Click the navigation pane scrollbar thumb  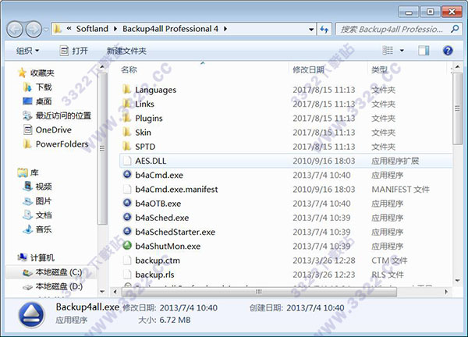[102, 148]
